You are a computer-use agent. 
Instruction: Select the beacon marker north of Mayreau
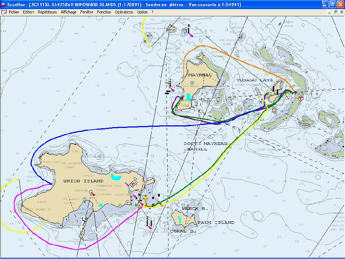189,30
